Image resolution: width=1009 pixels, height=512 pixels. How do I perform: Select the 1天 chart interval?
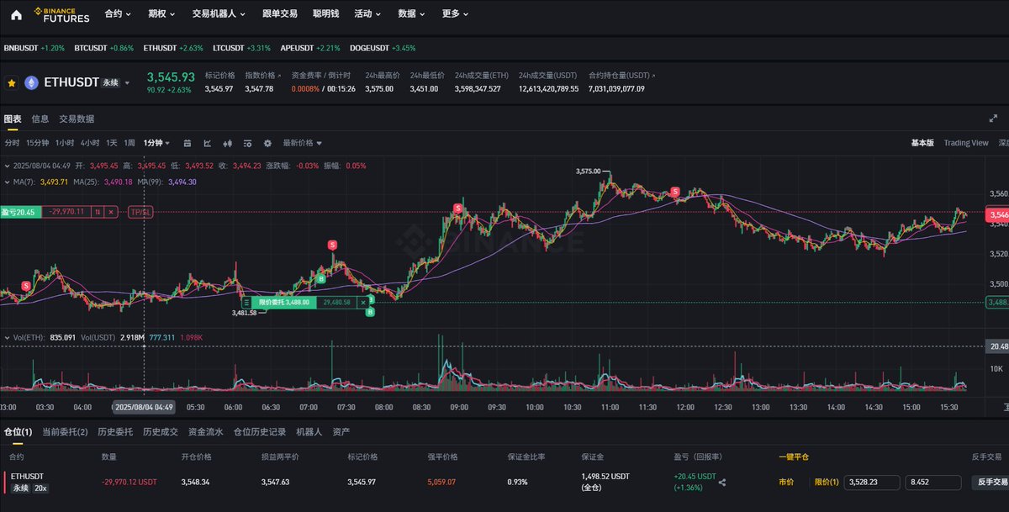pos(112,143)
